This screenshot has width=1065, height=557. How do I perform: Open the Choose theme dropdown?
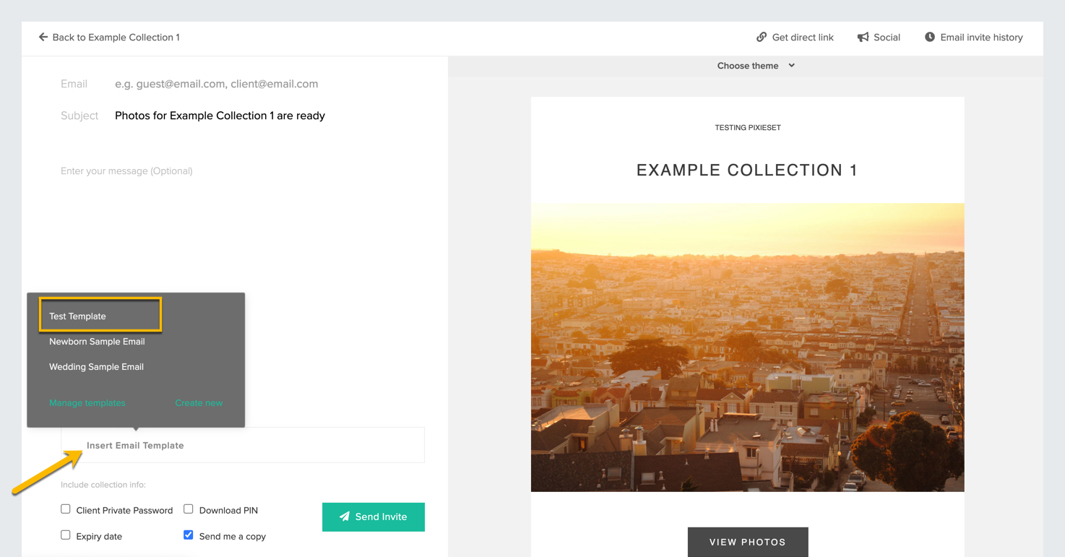click(756, 66)
